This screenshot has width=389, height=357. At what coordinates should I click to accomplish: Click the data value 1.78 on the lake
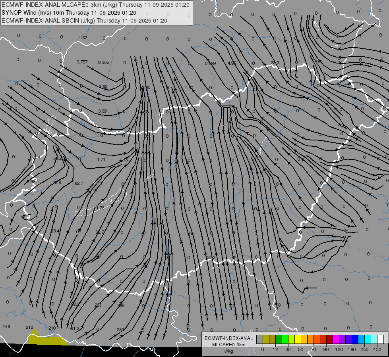100,208
